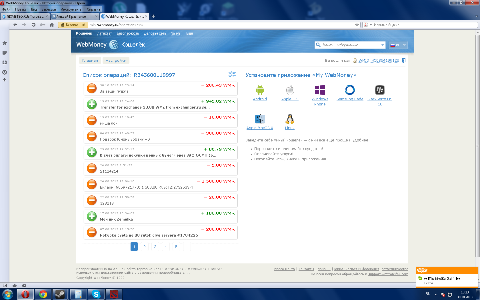Open the Безопасность top navigation item
480x300 pixels.
point(128,33)
